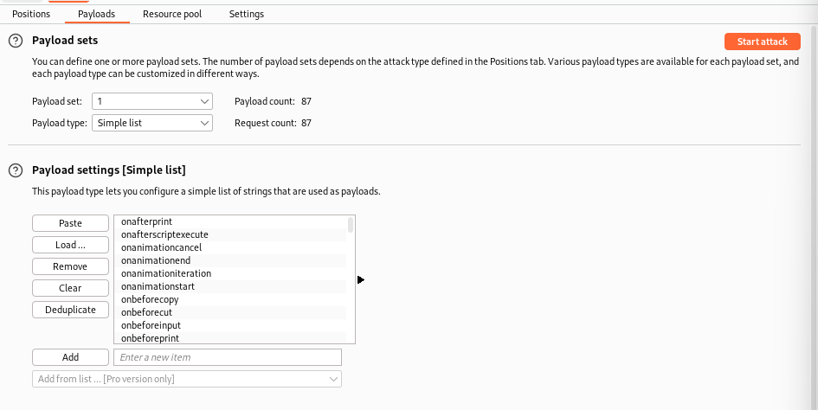818x410 pixels.
Task: Select onanimationstart payload entry
Action: [x=230, y=286]
